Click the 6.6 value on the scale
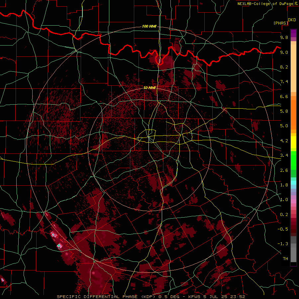Viewport: 299px width, 299px height. (x=284, y=96)
